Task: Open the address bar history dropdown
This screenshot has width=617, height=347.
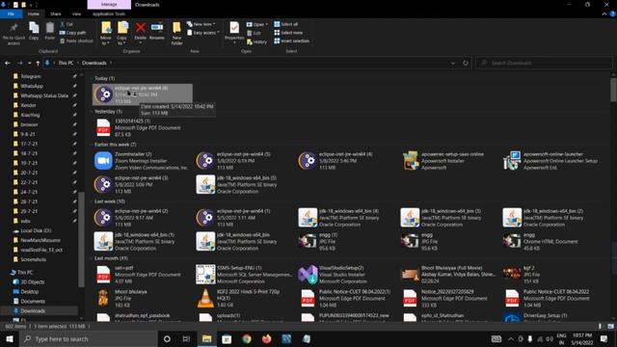Action: (453, 63)
